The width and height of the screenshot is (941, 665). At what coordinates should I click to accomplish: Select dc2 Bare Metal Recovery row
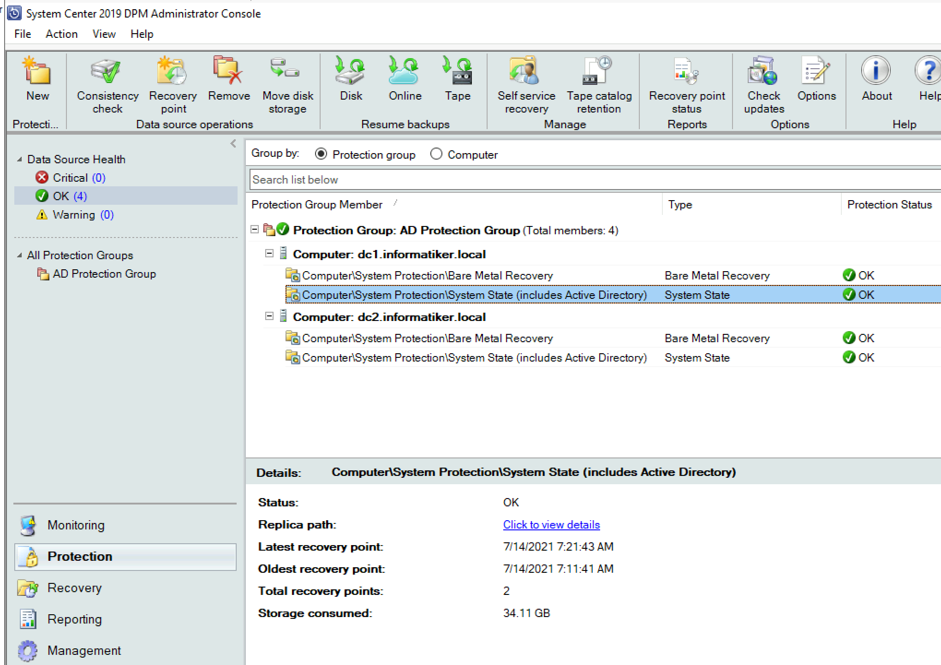[x=613, y=338]
